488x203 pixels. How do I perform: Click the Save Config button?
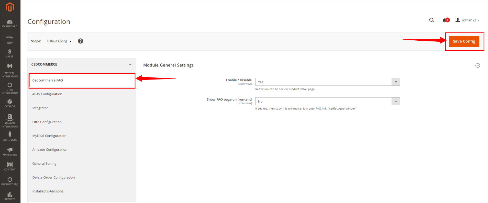coord(464,41)
